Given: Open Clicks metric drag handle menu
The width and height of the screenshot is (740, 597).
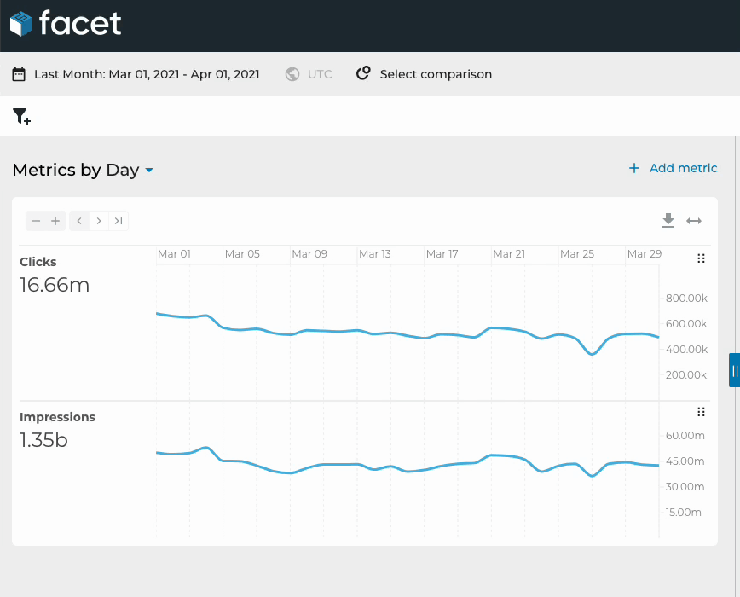Looking at the screenshot, I should tap(701, 258).
